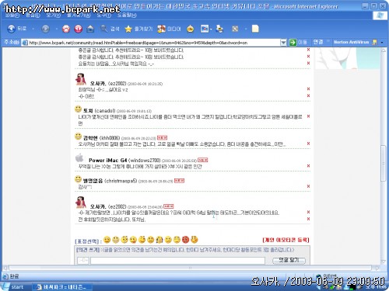Click the green 이동 Go arrow

coord(293,43)
